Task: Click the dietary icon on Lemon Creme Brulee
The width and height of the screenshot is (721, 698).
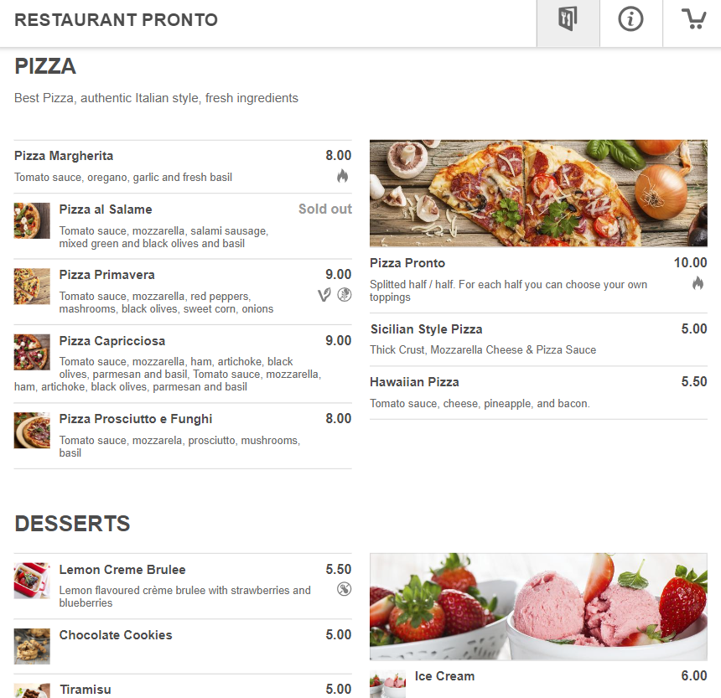Action: pos(344,589)
